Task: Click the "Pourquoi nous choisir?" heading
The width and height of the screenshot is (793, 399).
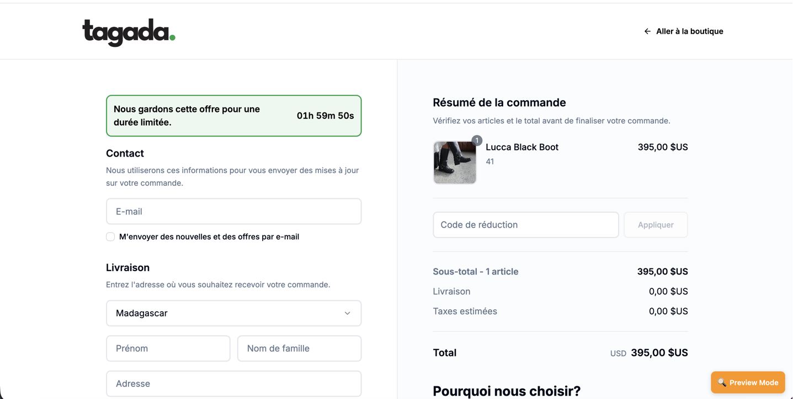Action: click(507, 391)
